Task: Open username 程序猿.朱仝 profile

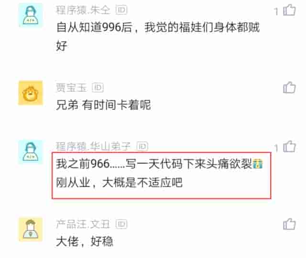Action: 83,10
